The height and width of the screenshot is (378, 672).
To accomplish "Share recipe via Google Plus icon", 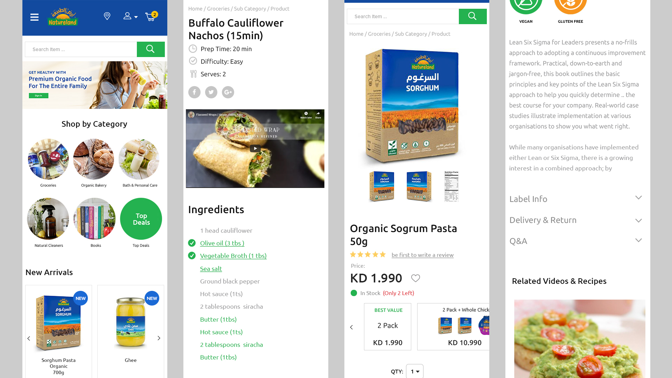I will pos(228,92).
